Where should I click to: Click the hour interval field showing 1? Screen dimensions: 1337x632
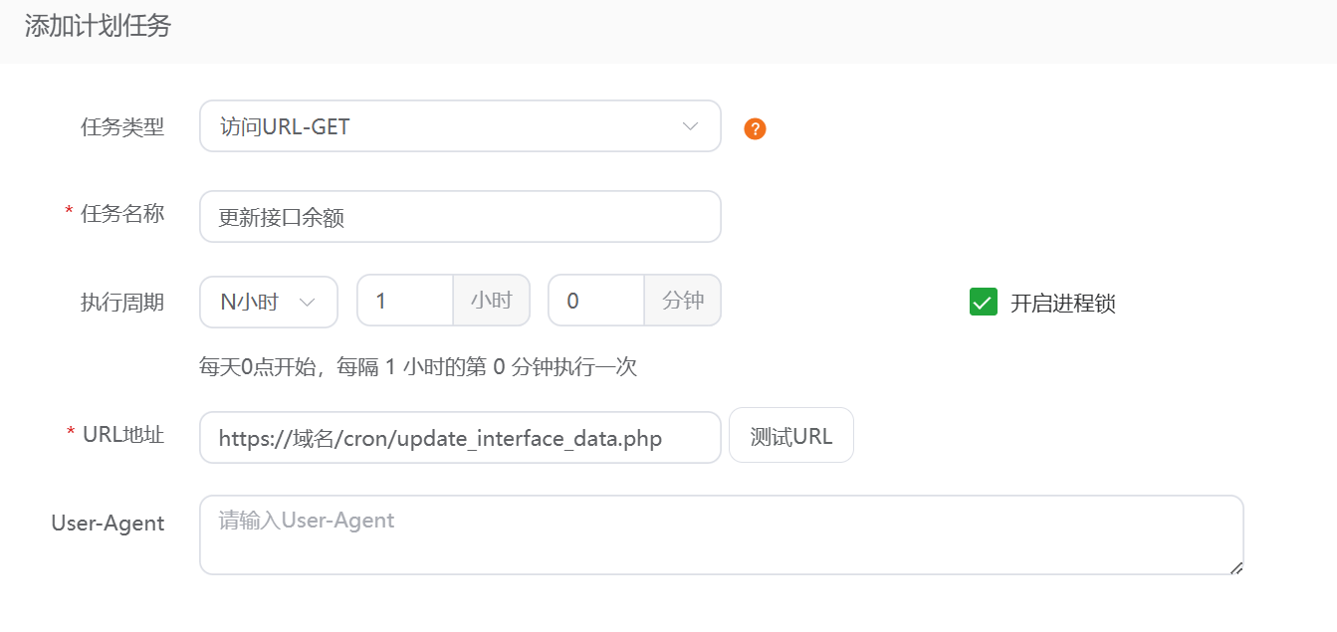point(405,302)
